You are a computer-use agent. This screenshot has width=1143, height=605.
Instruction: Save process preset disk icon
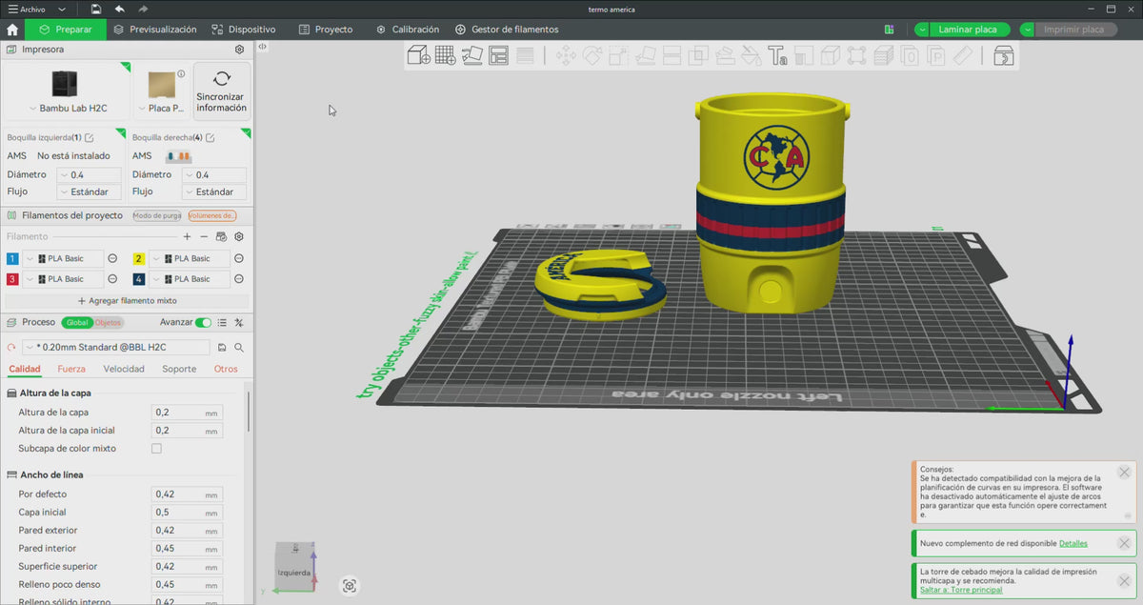[222, 348]
